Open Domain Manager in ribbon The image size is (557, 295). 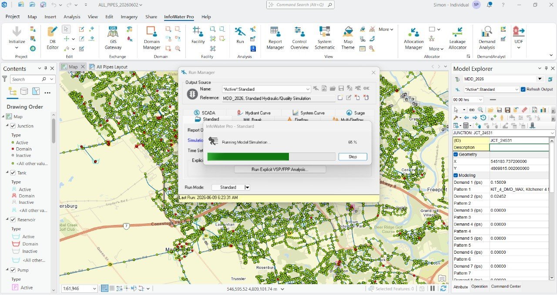pyautogui.click(x=151, y=38)
